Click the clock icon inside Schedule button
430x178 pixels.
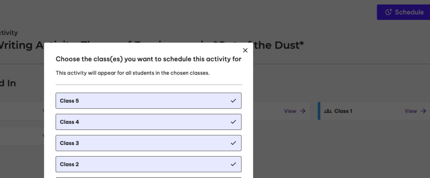point(388,12)
